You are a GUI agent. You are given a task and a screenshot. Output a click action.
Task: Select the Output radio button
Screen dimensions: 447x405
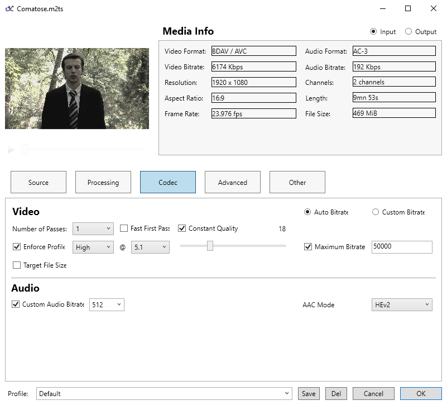pyautogui.click(x=408, y=32)
